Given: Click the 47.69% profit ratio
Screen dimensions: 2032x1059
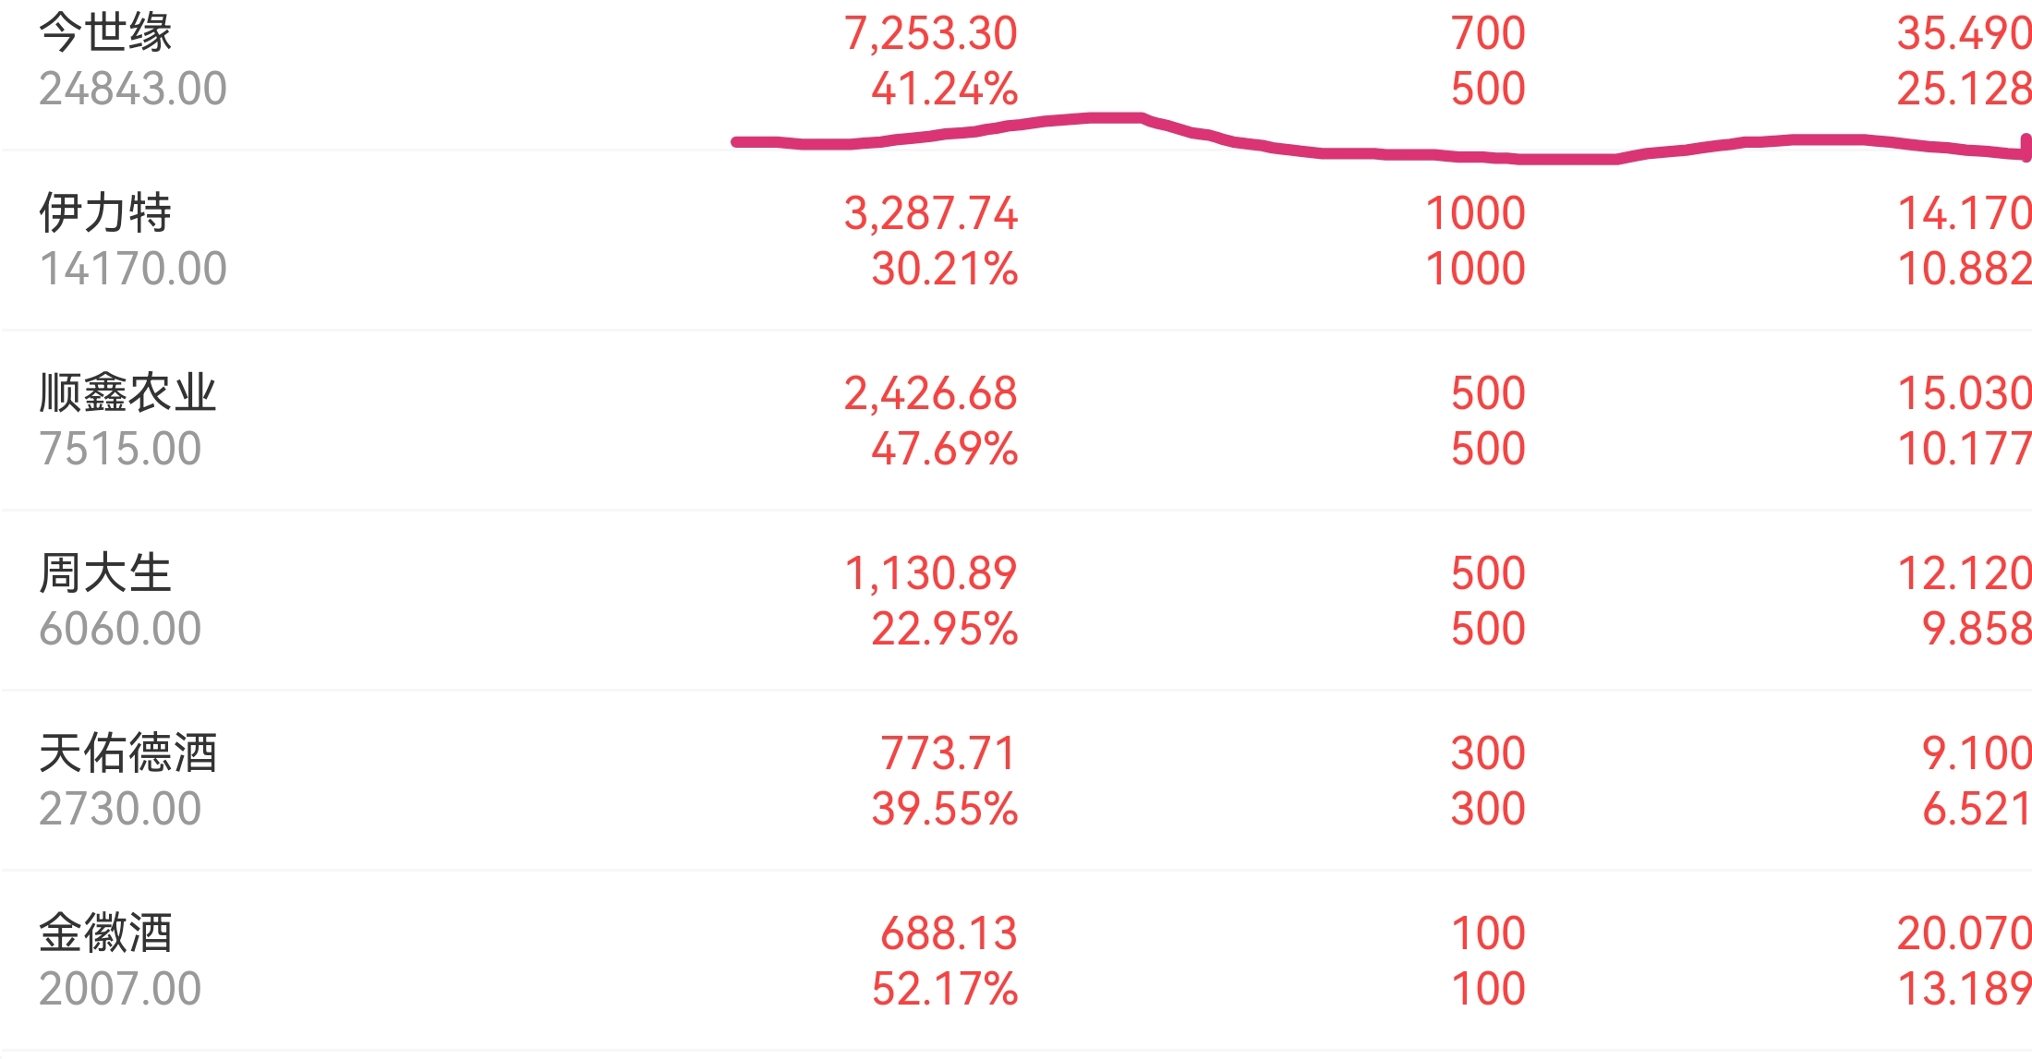Looking at the screenshot, I should pos(944,450).
